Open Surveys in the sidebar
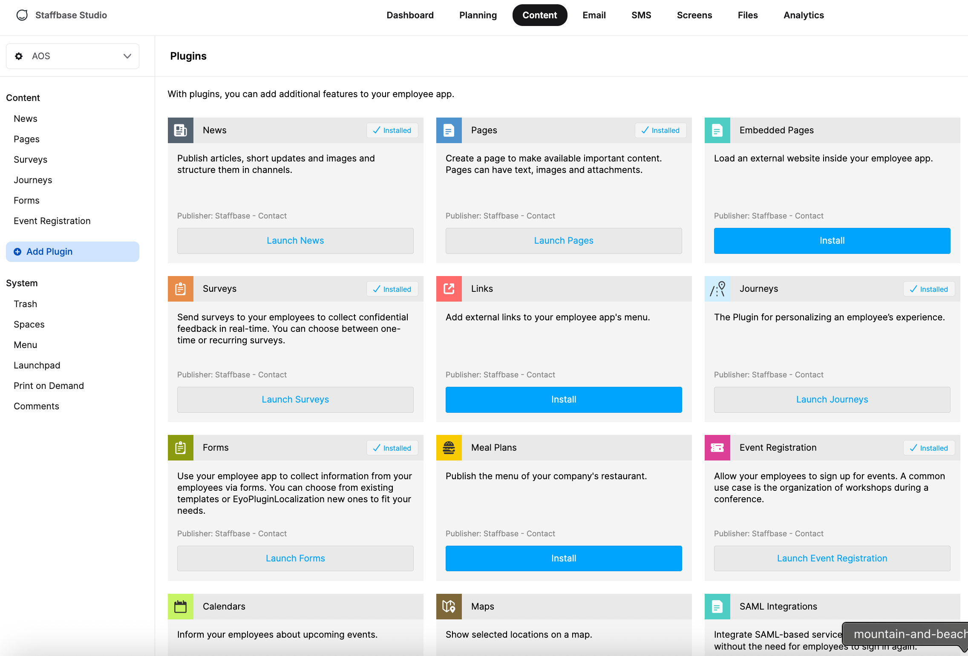The height and width of the screenshot is (656, 968). (30, 160)
